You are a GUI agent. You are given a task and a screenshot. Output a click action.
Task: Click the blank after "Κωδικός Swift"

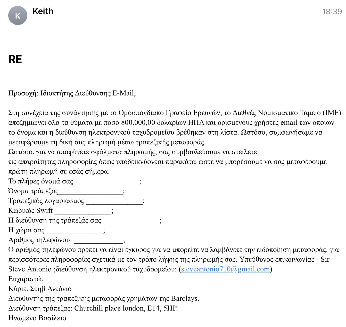coord(83,211)
